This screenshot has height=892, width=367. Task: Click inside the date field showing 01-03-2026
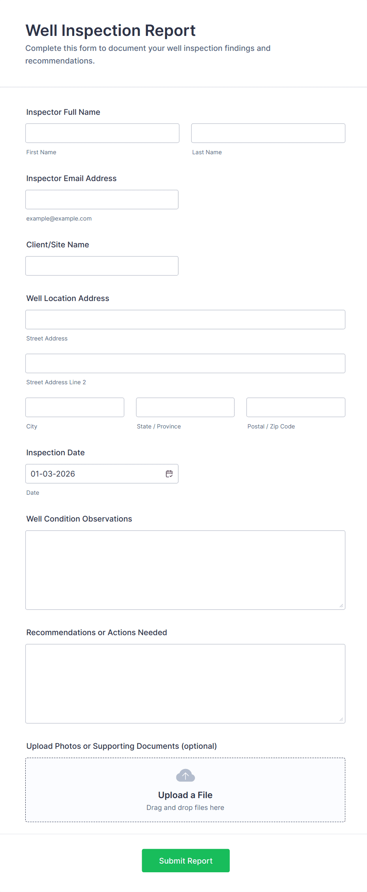point(91,473)
